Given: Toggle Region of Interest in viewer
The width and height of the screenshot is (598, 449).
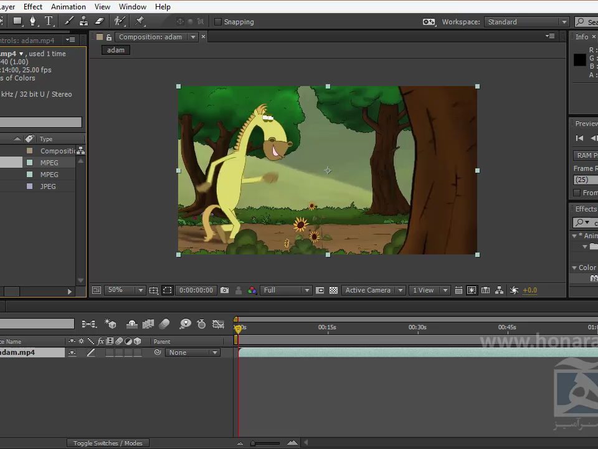Looking at the screenshot, I should (x=167, y=290).
